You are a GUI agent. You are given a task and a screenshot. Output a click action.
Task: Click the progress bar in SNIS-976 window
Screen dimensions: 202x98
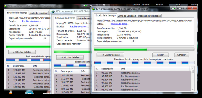(72, 52)
